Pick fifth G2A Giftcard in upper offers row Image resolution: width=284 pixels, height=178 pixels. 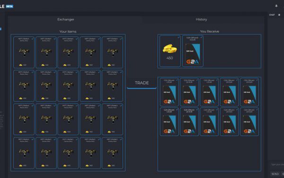[249, 92]
